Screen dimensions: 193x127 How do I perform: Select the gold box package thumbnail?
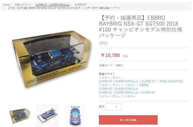tap(20, 116)
